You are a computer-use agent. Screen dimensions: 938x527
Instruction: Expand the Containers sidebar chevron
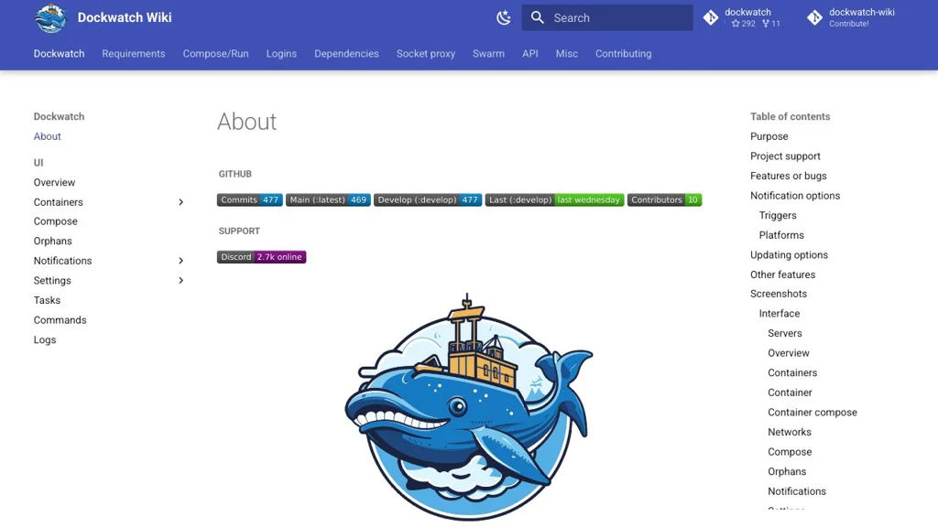(180, 202)
